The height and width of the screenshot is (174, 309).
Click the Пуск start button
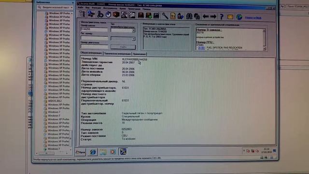click(81, 152)
